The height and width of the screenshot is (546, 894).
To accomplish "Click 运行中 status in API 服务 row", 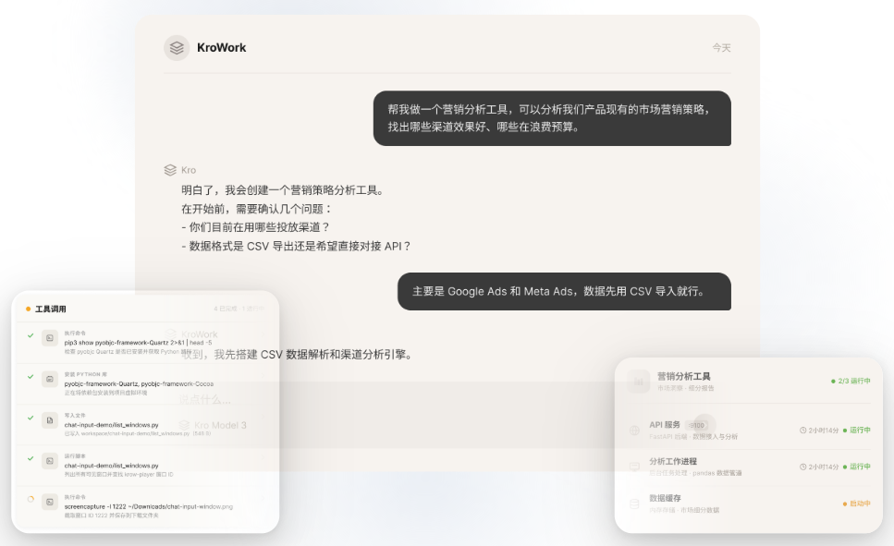I will [857, 431].
